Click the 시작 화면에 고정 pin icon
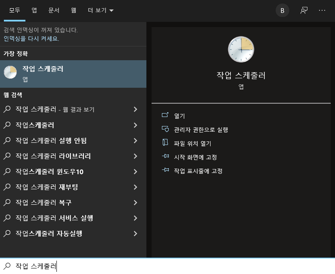335x274 pixels. [x=165, y=156]
